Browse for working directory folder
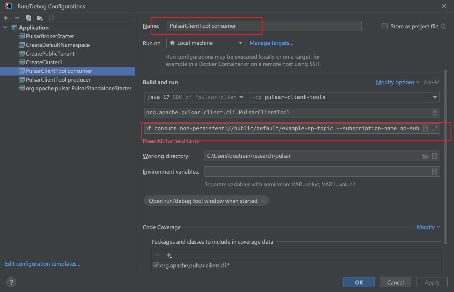 [425, 156]
